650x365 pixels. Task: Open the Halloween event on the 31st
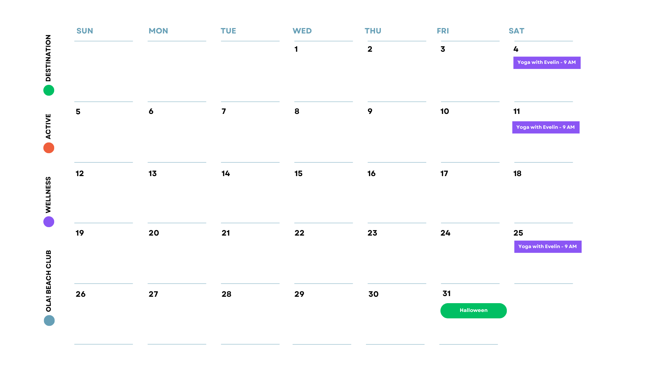click(473, 311)
